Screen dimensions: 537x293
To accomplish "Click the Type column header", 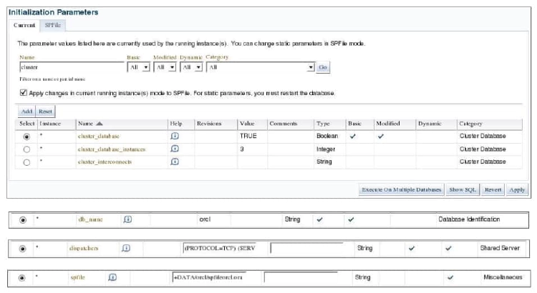I will [323, 124].
